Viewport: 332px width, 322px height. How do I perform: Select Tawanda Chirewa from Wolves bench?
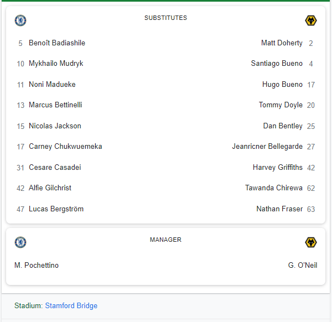274,188
